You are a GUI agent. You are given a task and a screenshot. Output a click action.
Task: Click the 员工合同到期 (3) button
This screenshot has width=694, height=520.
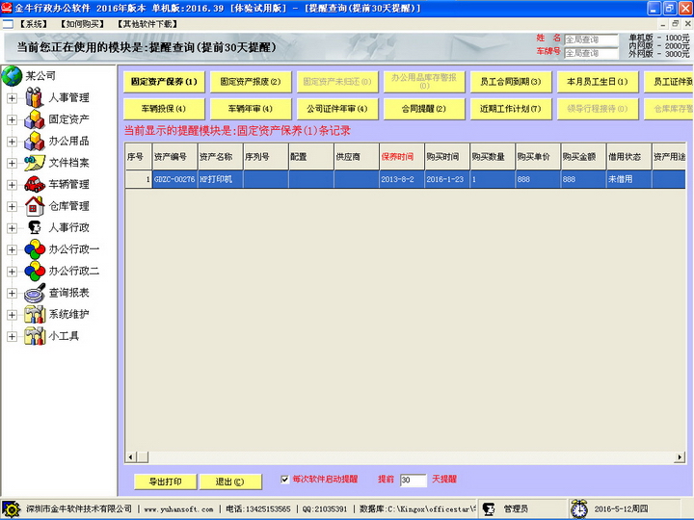tap(509, 82)
